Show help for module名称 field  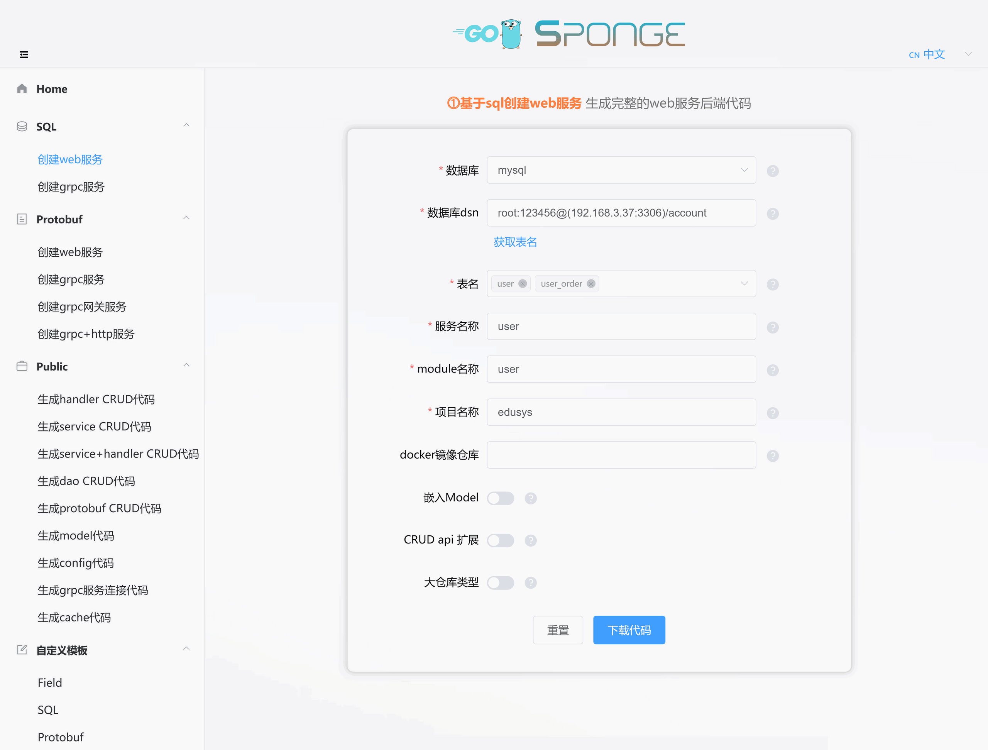coord(773,370)
